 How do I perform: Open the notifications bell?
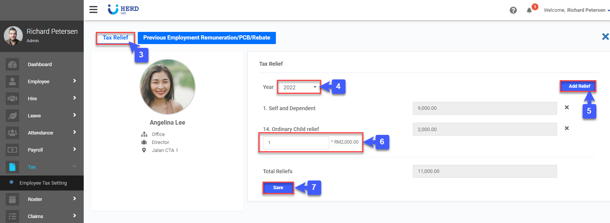coord(529,10)
